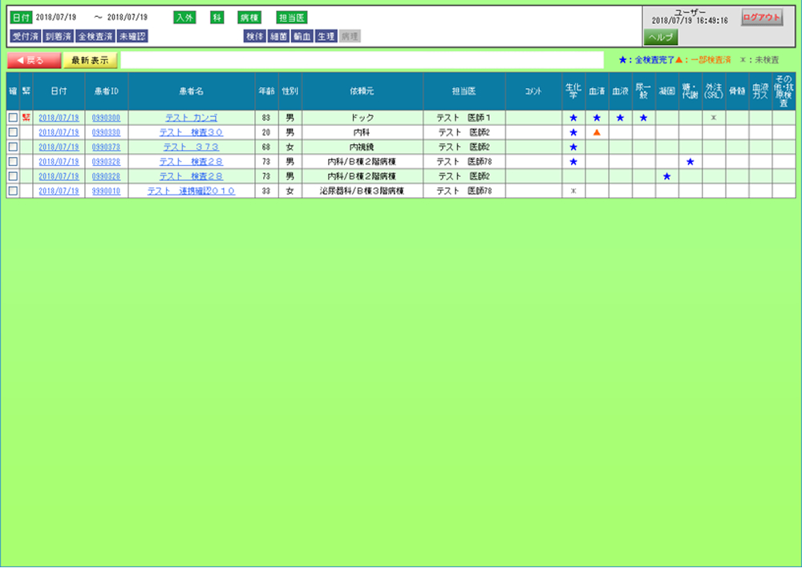Tick the checkbox for patient ID 0990373

point(13,147)
